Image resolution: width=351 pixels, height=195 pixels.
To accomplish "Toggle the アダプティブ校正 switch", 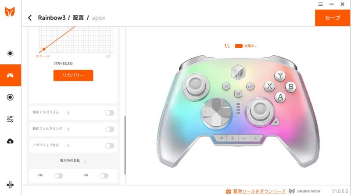I will [110, 146].
